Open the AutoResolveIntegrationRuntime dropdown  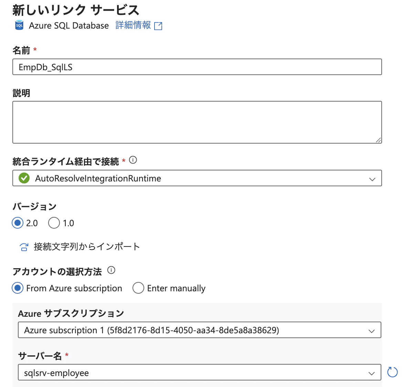pos(372,178)
